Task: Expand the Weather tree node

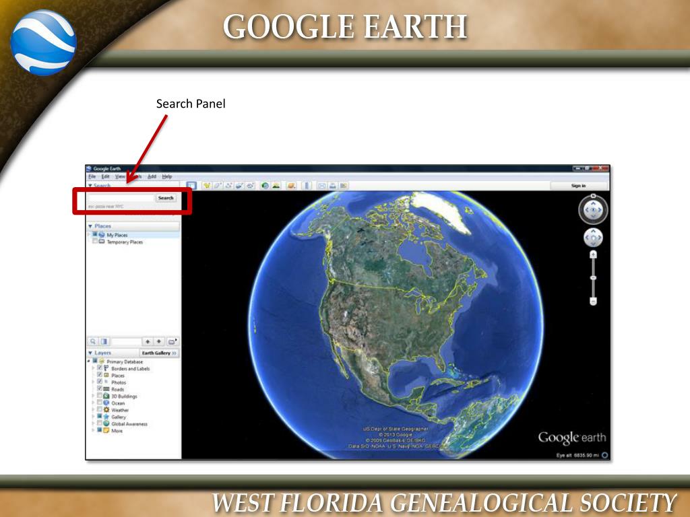Action: [x=93, y=410]
